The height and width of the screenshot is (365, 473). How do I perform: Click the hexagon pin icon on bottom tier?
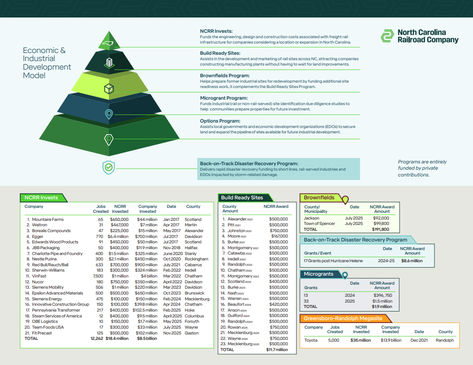tap(108, 139)
